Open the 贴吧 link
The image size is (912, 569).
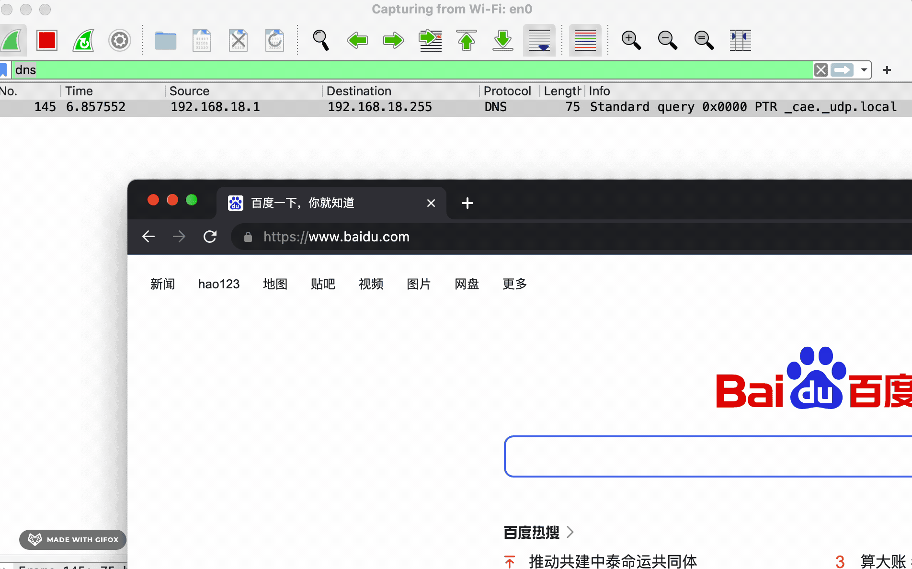323,284
